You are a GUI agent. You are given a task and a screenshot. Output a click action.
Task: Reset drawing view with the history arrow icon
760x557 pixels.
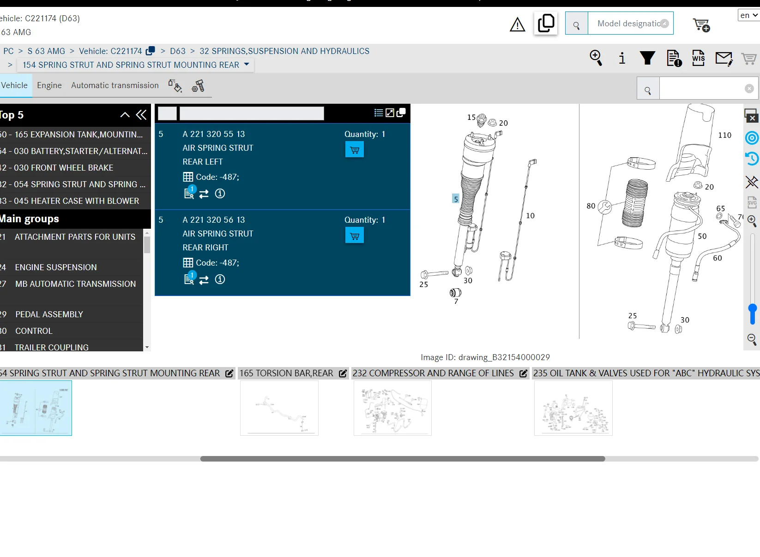coord(752,159)
